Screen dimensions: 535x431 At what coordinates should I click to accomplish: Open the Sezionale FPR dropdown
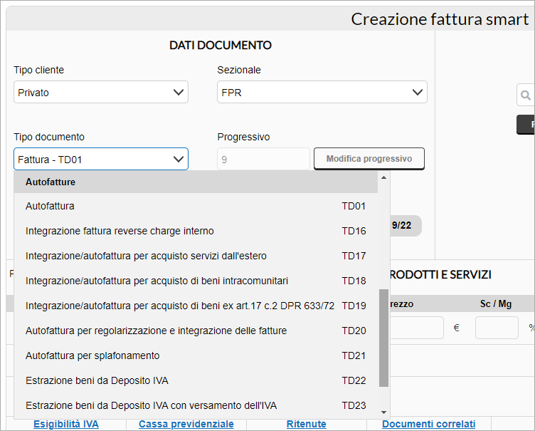pos(322,92)
